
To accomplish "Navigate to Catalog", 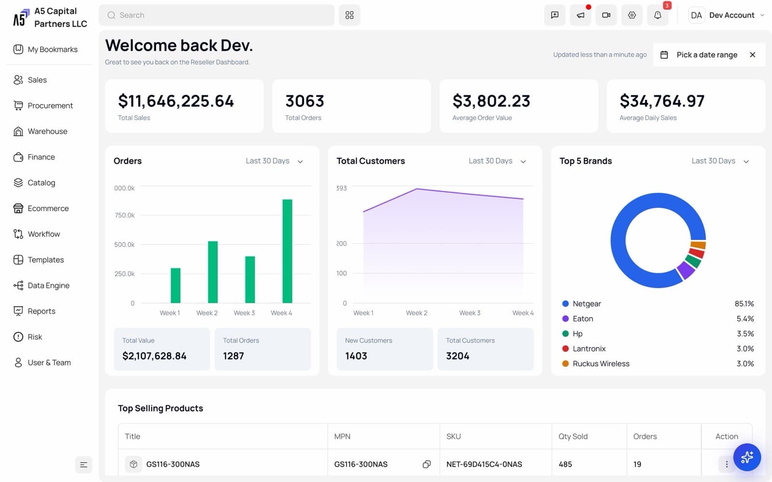I will coord(34,183).
